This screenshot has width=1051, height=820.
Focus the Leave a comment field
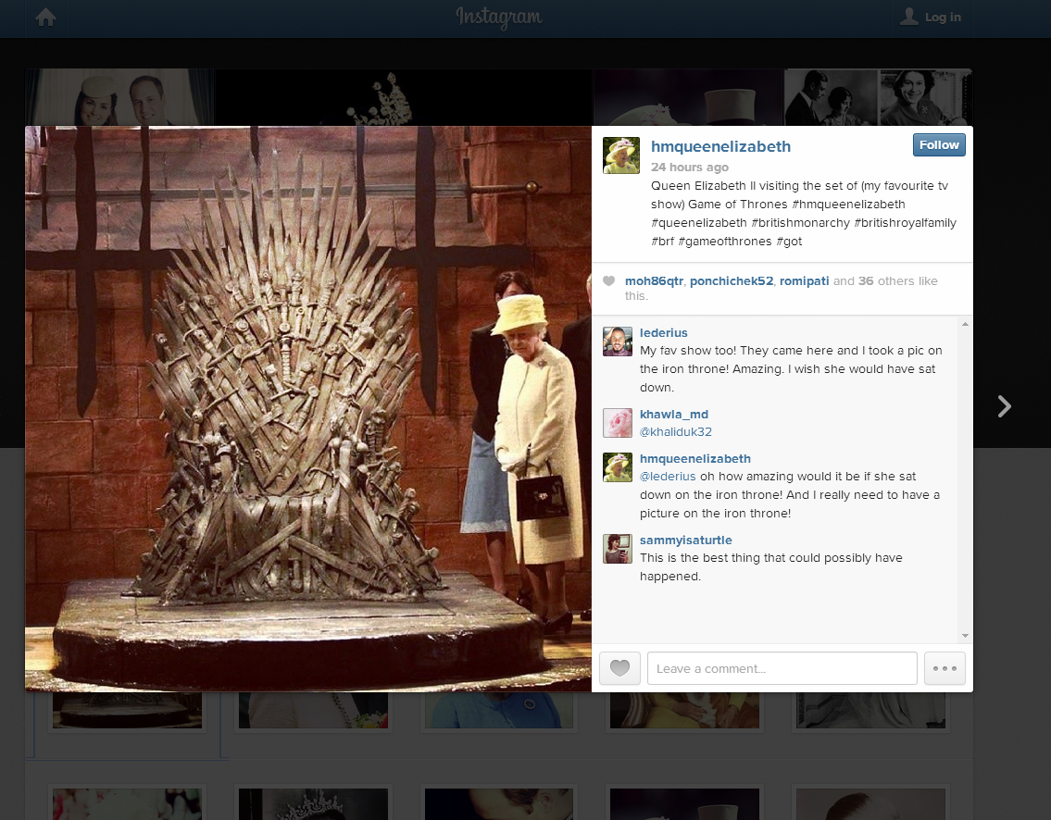click(782, 668)
